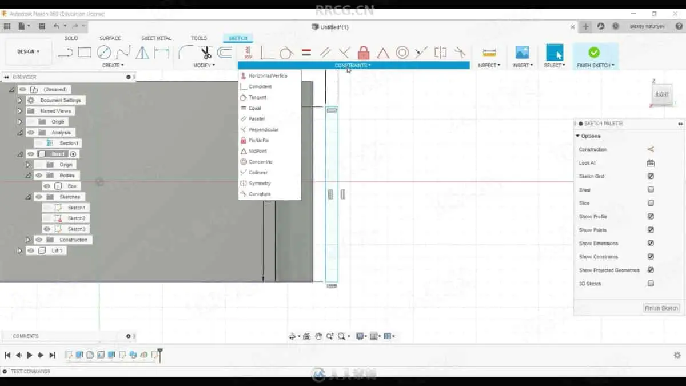Click the Concentric constraint toolbar icon
Image resolution: width=686 pixels, height=386 pixels.
[x=402, y=53]
